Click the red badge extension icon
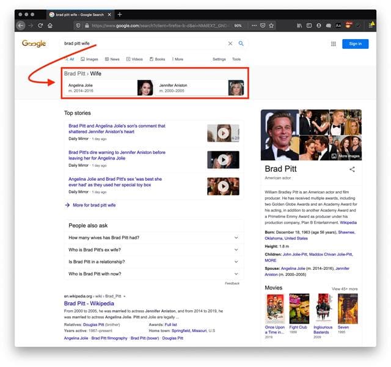This screenshot has width=391, height=367. (x=348, y=25)
